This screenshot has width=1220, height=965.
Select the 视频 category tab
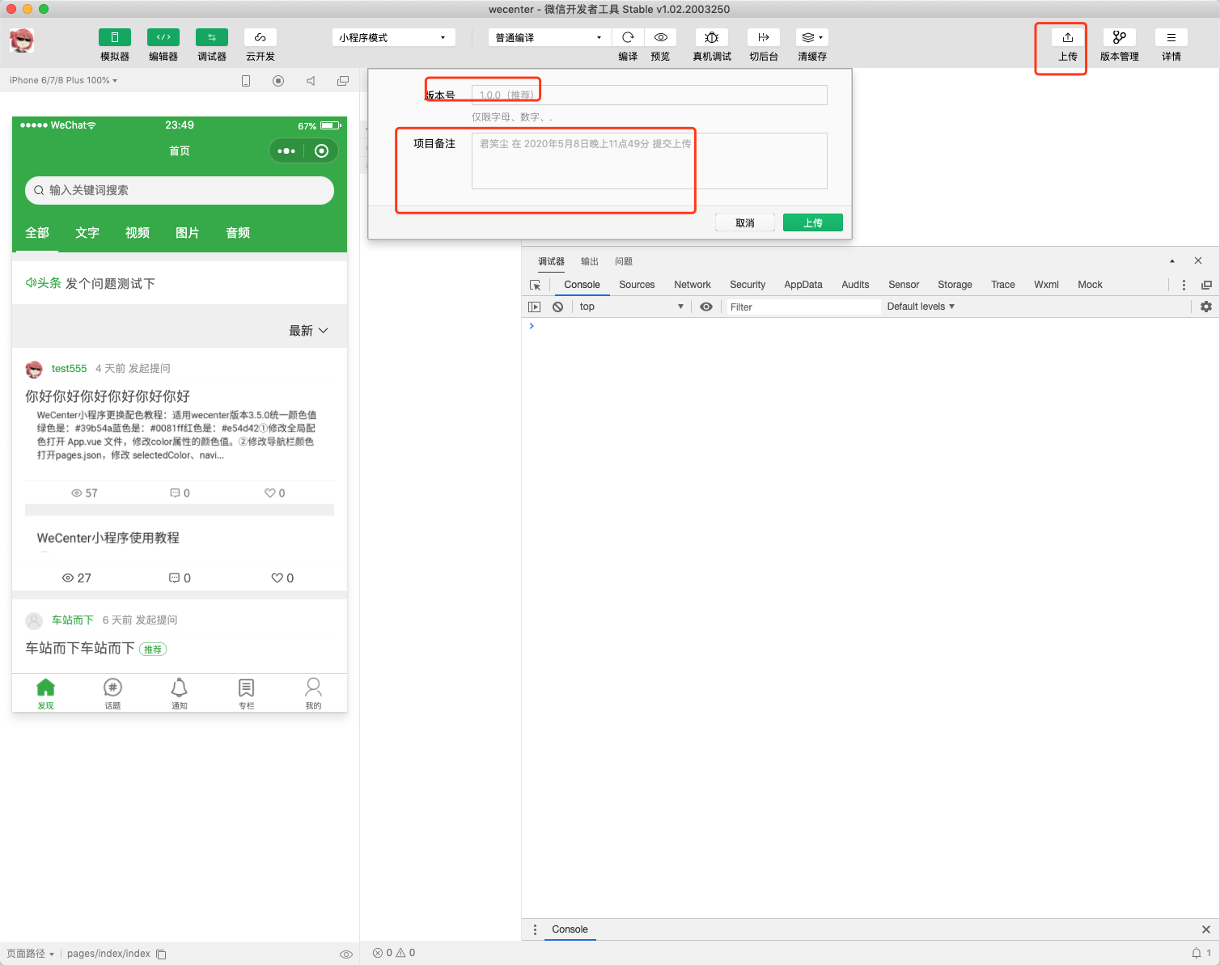[x=138, y=233]
